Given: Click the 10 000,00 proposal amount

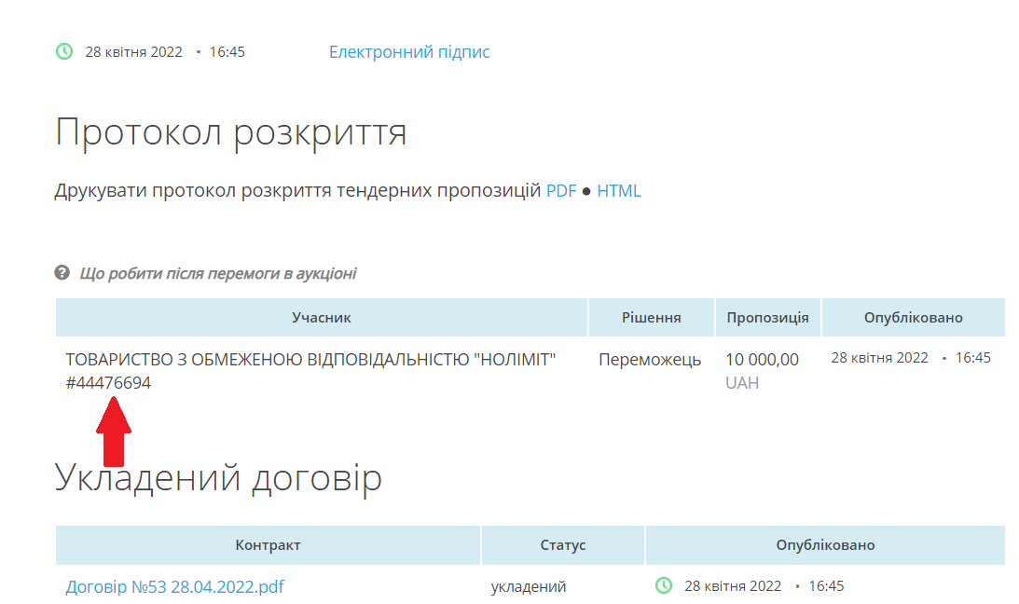Looking at the screenshot, I should [x=762, y=360].
